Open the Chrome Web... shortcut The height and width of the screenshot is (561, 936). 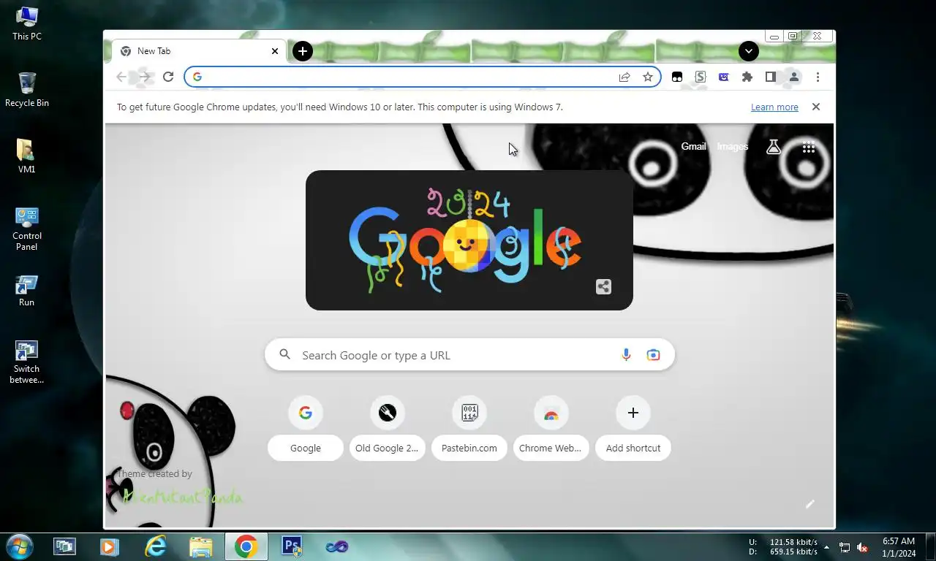(551, 429)
